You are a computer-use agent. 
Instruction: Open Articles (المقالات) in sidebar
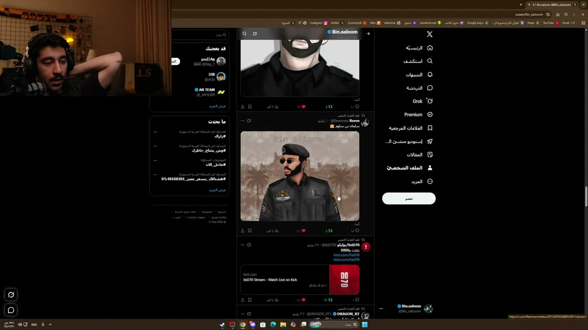(420, 155)
